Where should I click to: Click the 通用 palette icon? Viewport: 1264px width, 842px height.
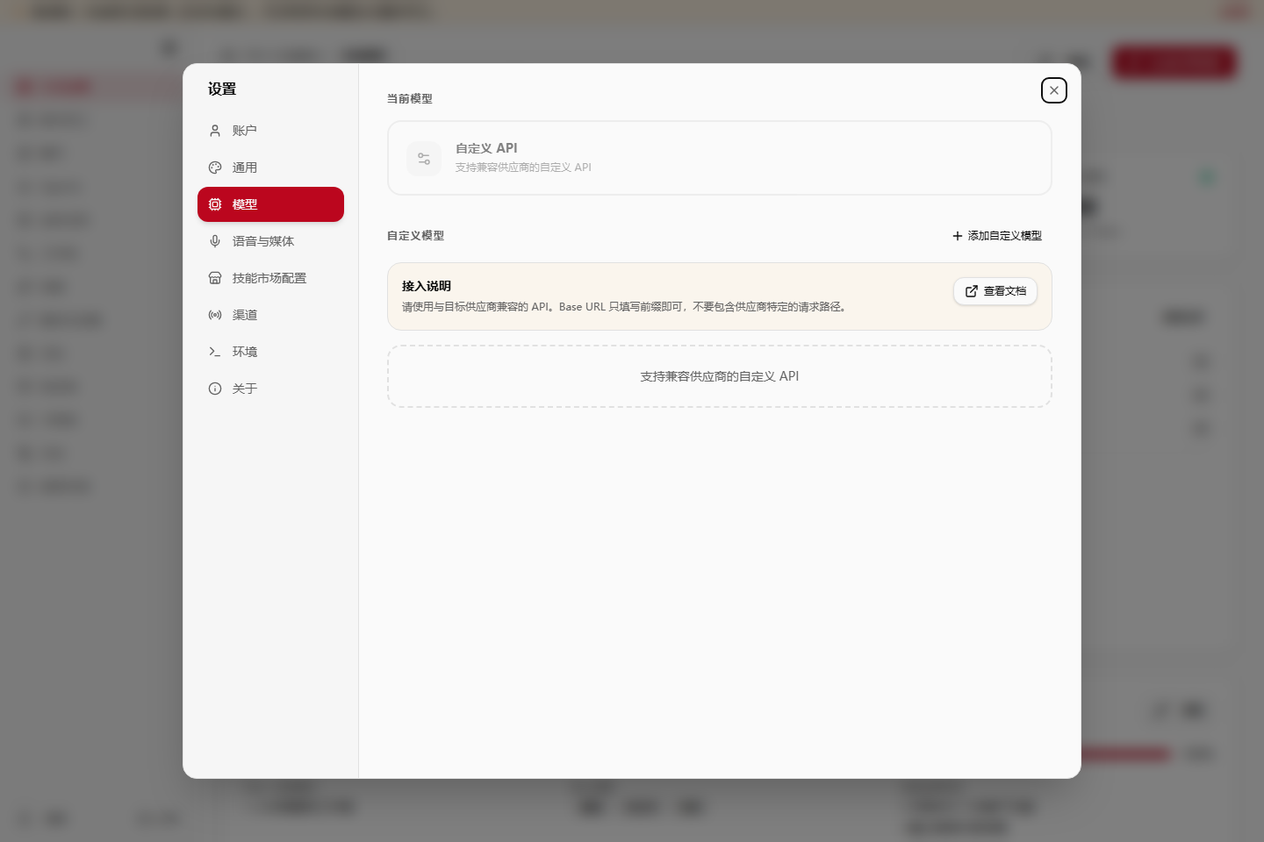pyautogui.click(x=215, y=168)
